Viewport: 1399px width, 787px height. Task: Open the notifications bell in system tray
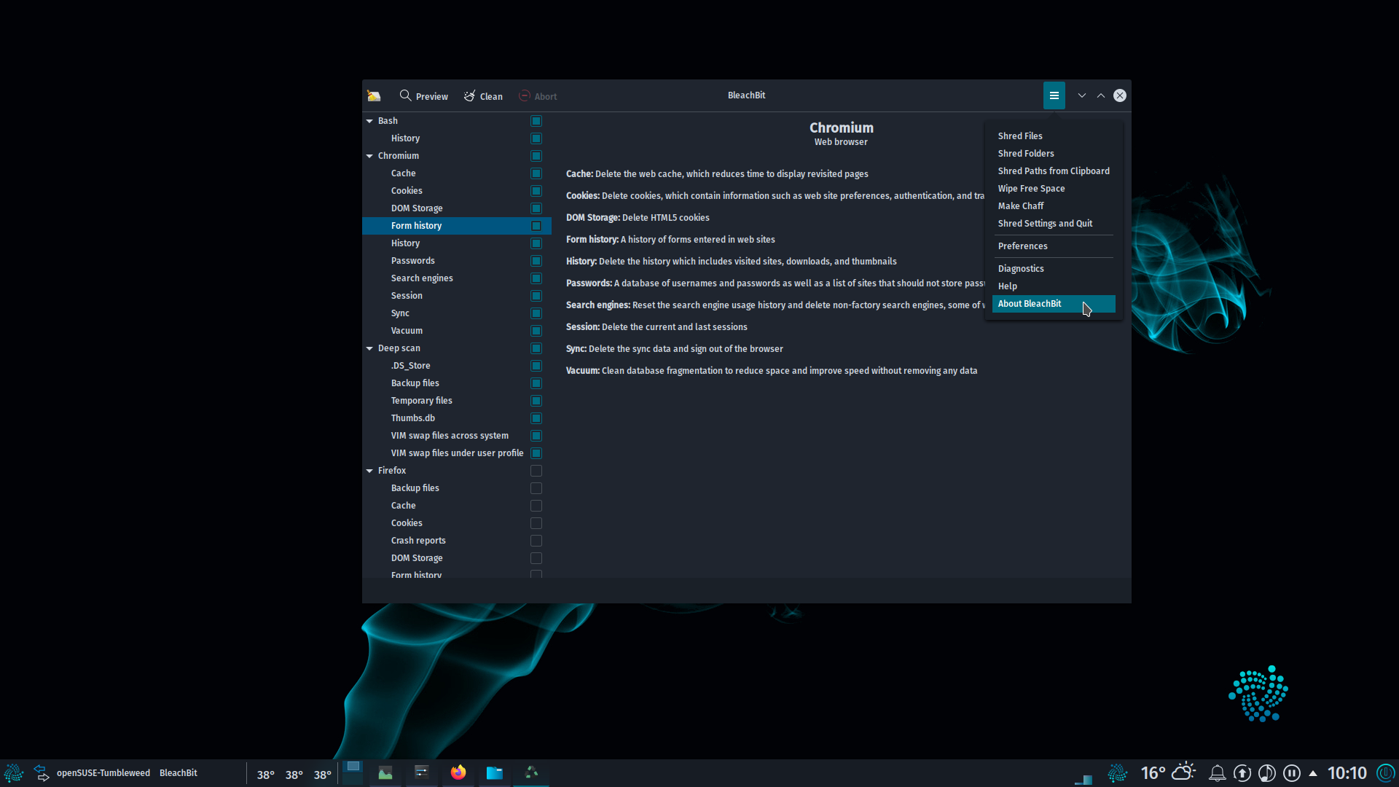[1217, 773]
